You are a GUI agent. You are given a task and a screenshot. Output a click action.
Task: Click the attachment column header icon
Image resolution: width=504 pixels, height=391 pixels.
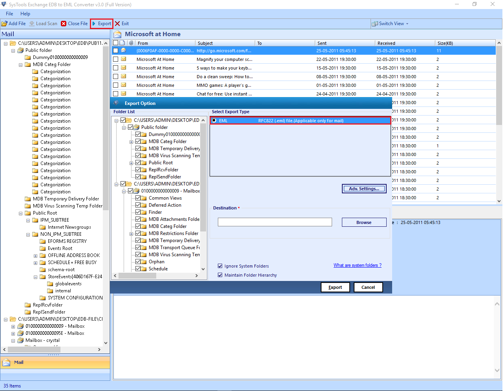point(131,43)
